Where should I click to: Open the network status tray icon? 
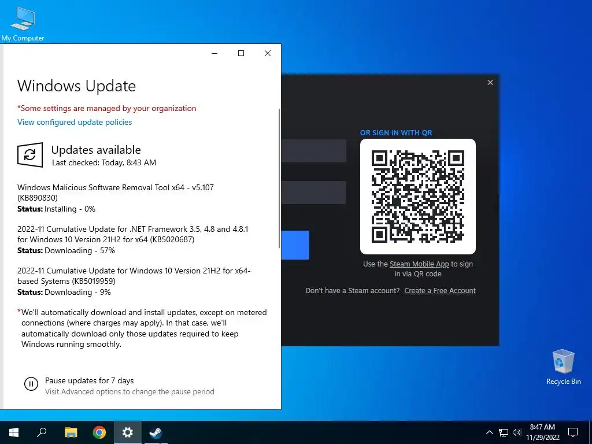coord(504,432)
